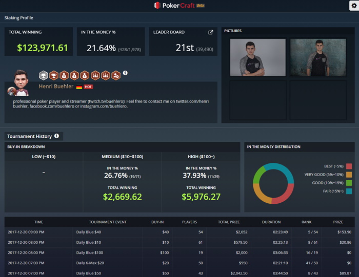The width and height of the screenshot is (359, 277).
Task: Click the 03:06:33 duration cell
Action: click(x=280, y=252)
